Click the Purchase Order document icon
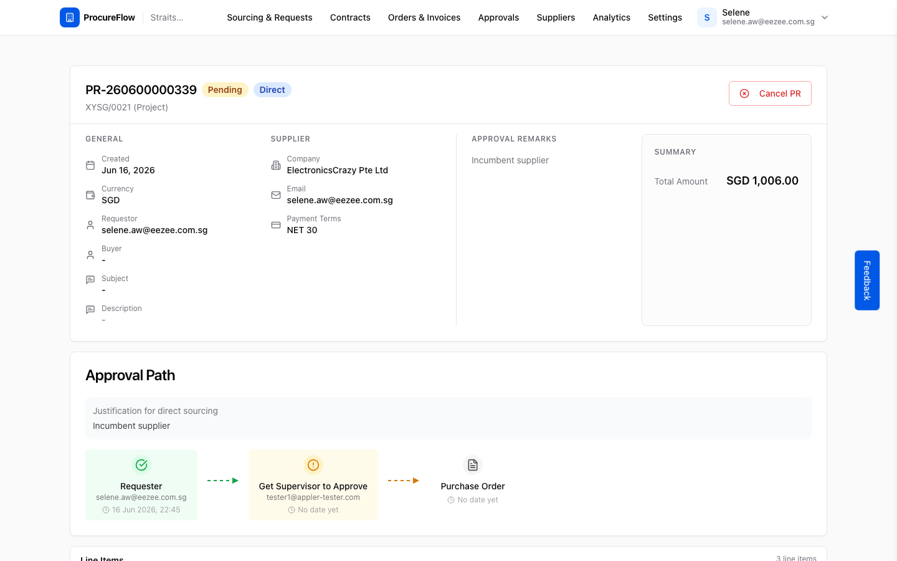Screen dimensions: 897x561 tap(473, 465)
